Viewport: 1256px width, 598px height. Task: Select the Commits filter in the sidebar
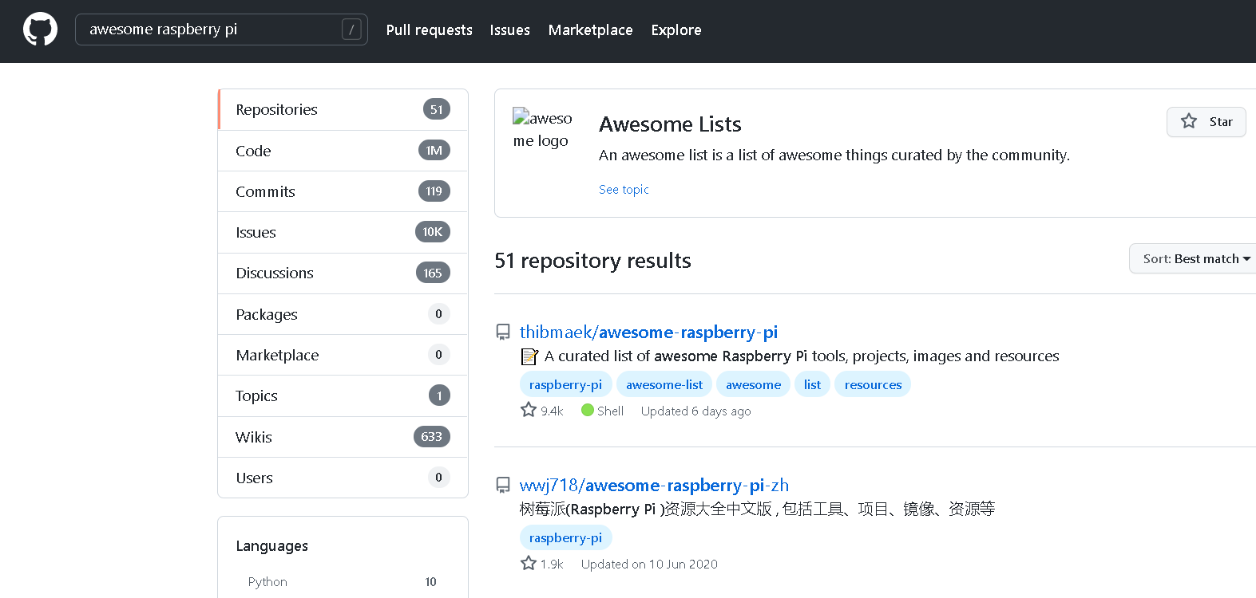[x=343, y=191]
